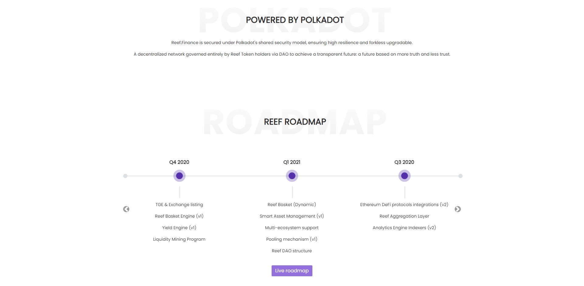Click the previous roadmap arrow icon
Screen dimensions: 584x286
(126, 209)
